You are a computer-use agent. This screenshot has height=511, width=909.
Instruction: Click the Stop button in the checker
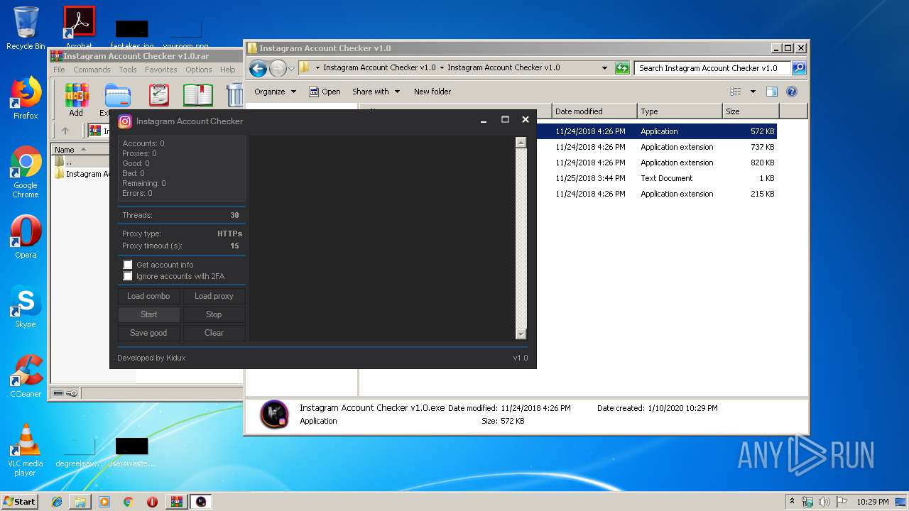pos(214,314)
